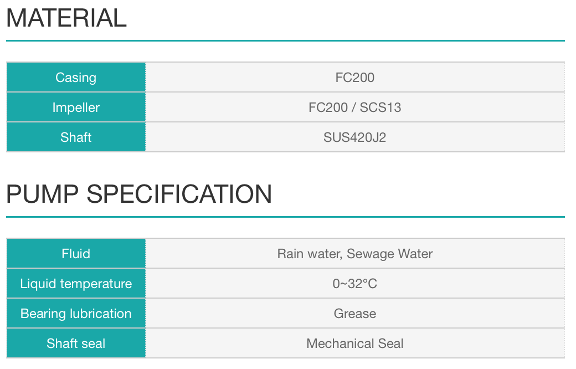
Task: Select the Grease value cell
Action: pyautogui.click(x=354, y=314)
